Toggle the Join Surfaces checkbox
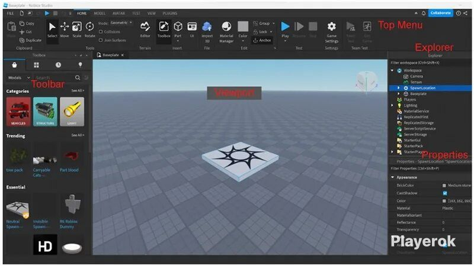The image size is (474, 266). click(101, 40)
